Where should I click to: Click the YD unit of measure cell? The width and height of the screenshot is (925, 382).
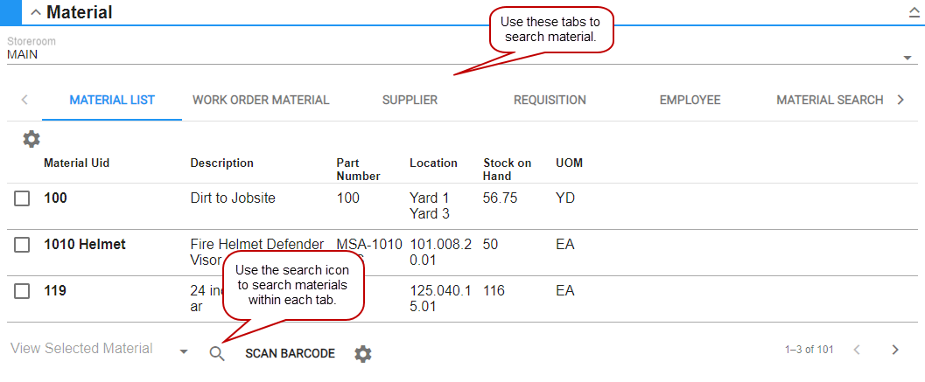tap(565, 198)
